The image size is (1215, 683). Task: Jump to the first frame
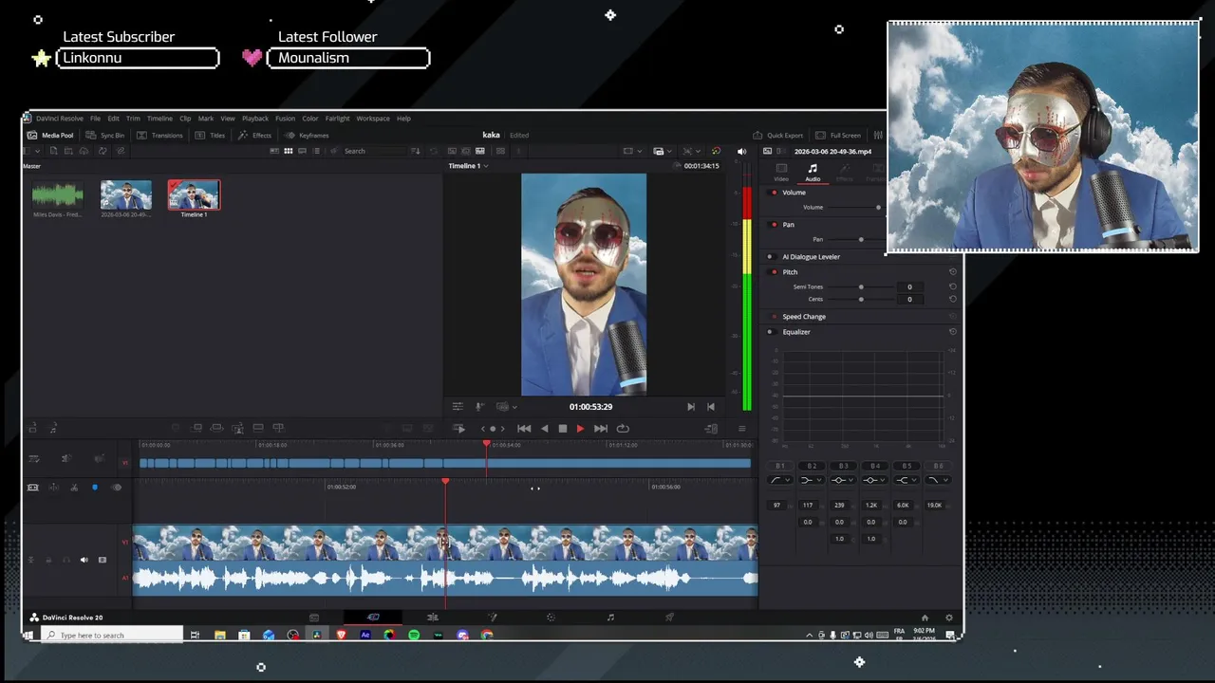523,429
